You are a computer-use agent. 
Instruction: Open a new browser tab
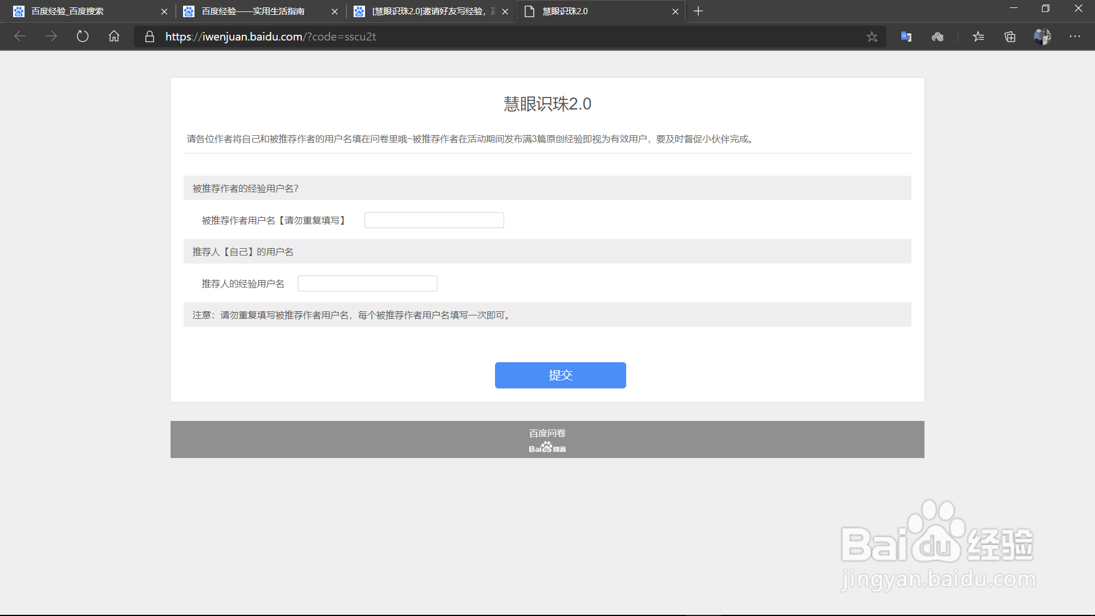(x=698, y=11)
